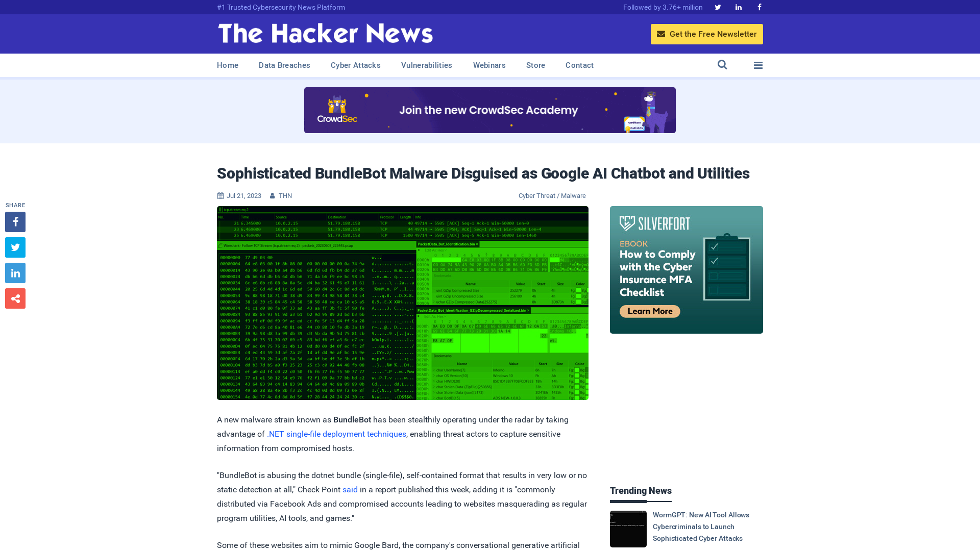Click the LinkedIn share icon
The image size is (980, 551).
15,272
